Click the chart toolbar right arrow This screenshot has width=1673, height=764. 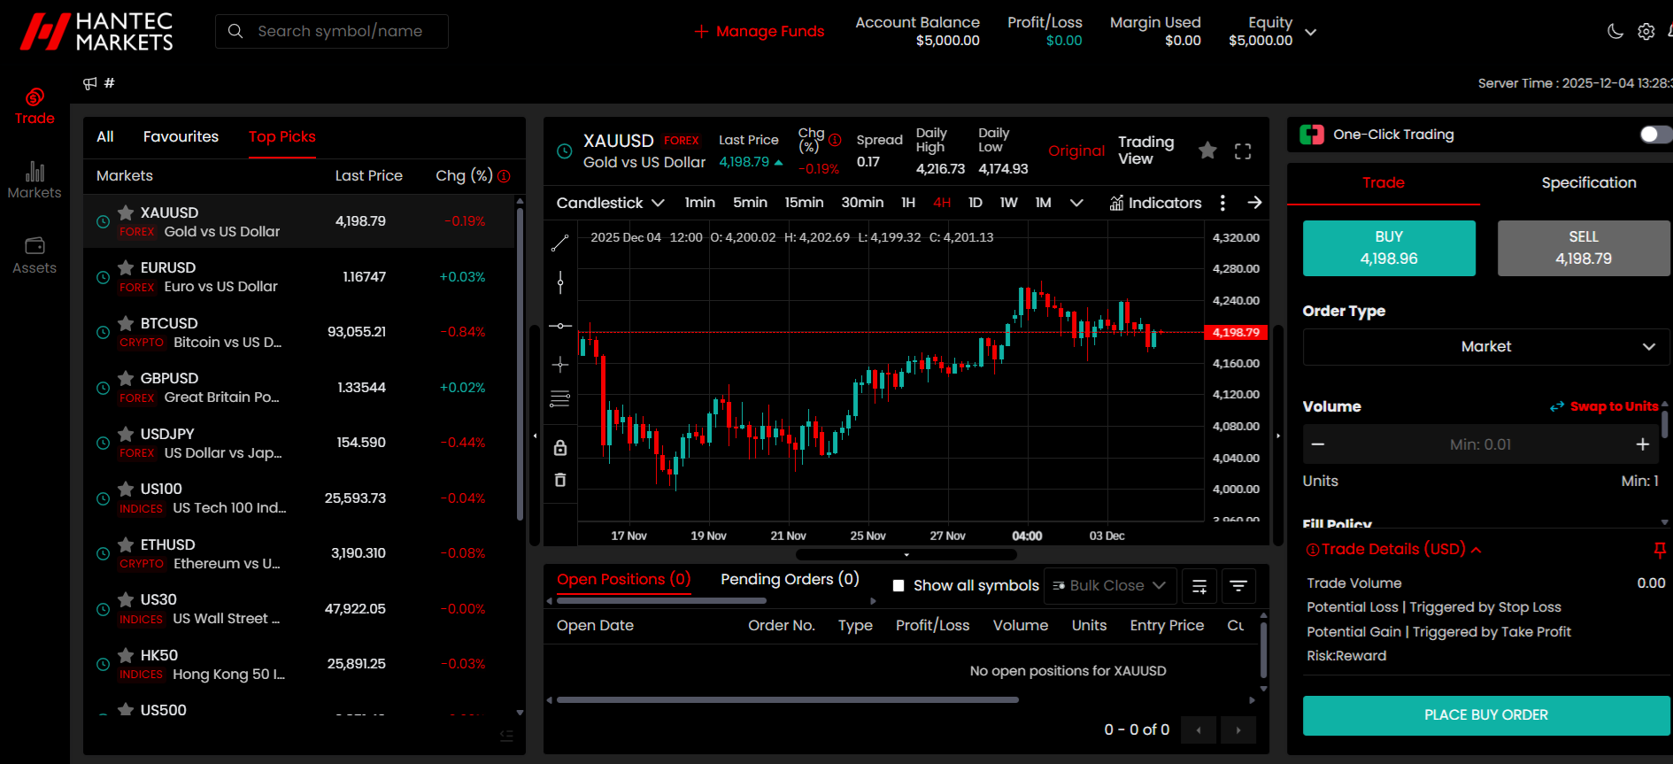click(x=1254, y=203)
